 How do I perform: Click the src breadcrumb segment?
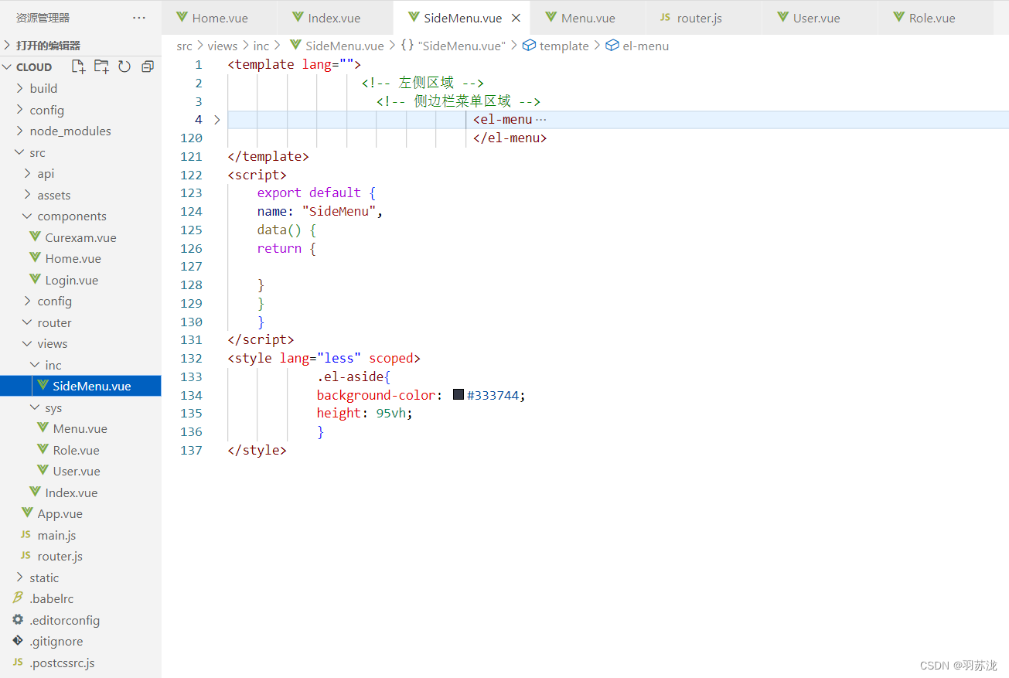click(x=184, y=46)
